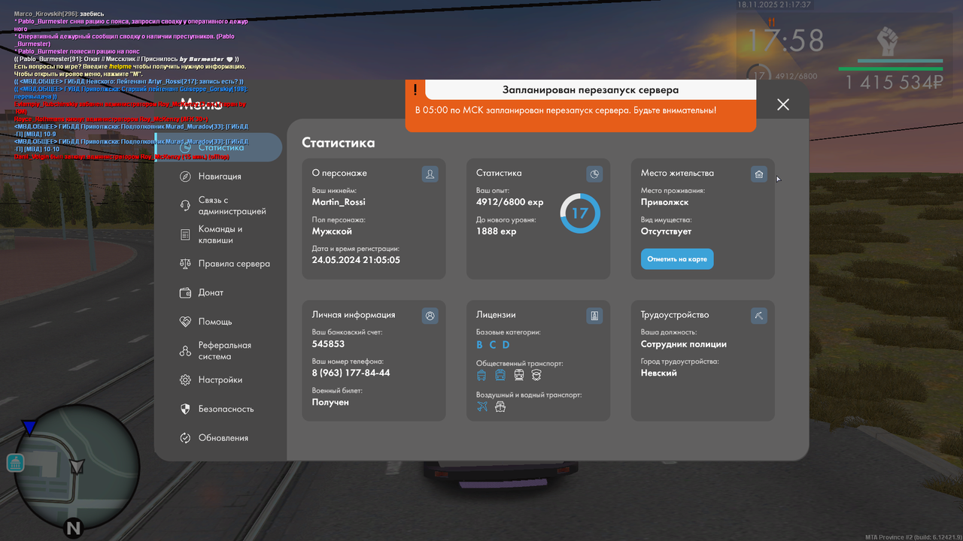Click the raised fist HUD icon
963x541 pixels.
tap(890, 43)
